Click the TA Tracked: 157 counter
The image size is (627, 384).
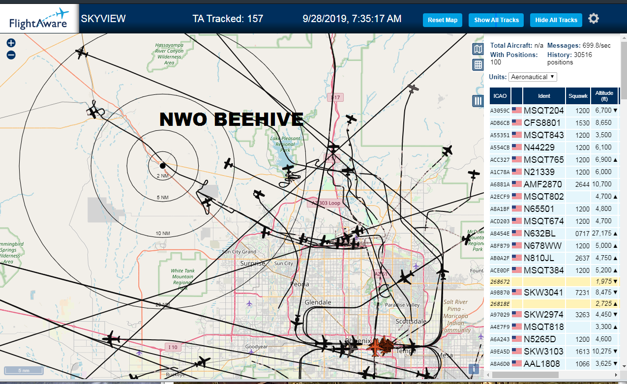(x=228, y=19)
